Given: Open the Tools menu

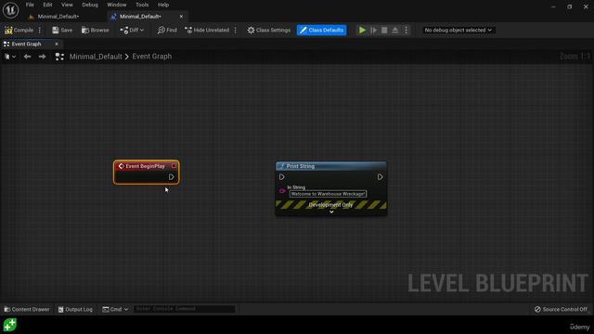Looking at the screenshot, I should (142, 5).
